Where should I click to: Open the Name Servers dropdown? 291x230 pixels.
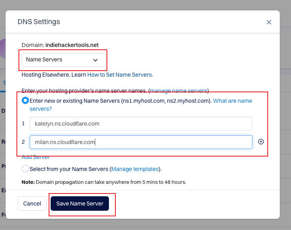(x=64, y=60)
